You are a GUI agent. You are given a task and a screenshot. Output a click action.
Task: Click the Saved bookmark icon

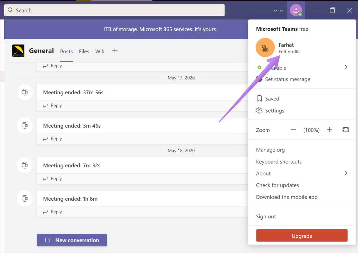(x=259, y=98)
